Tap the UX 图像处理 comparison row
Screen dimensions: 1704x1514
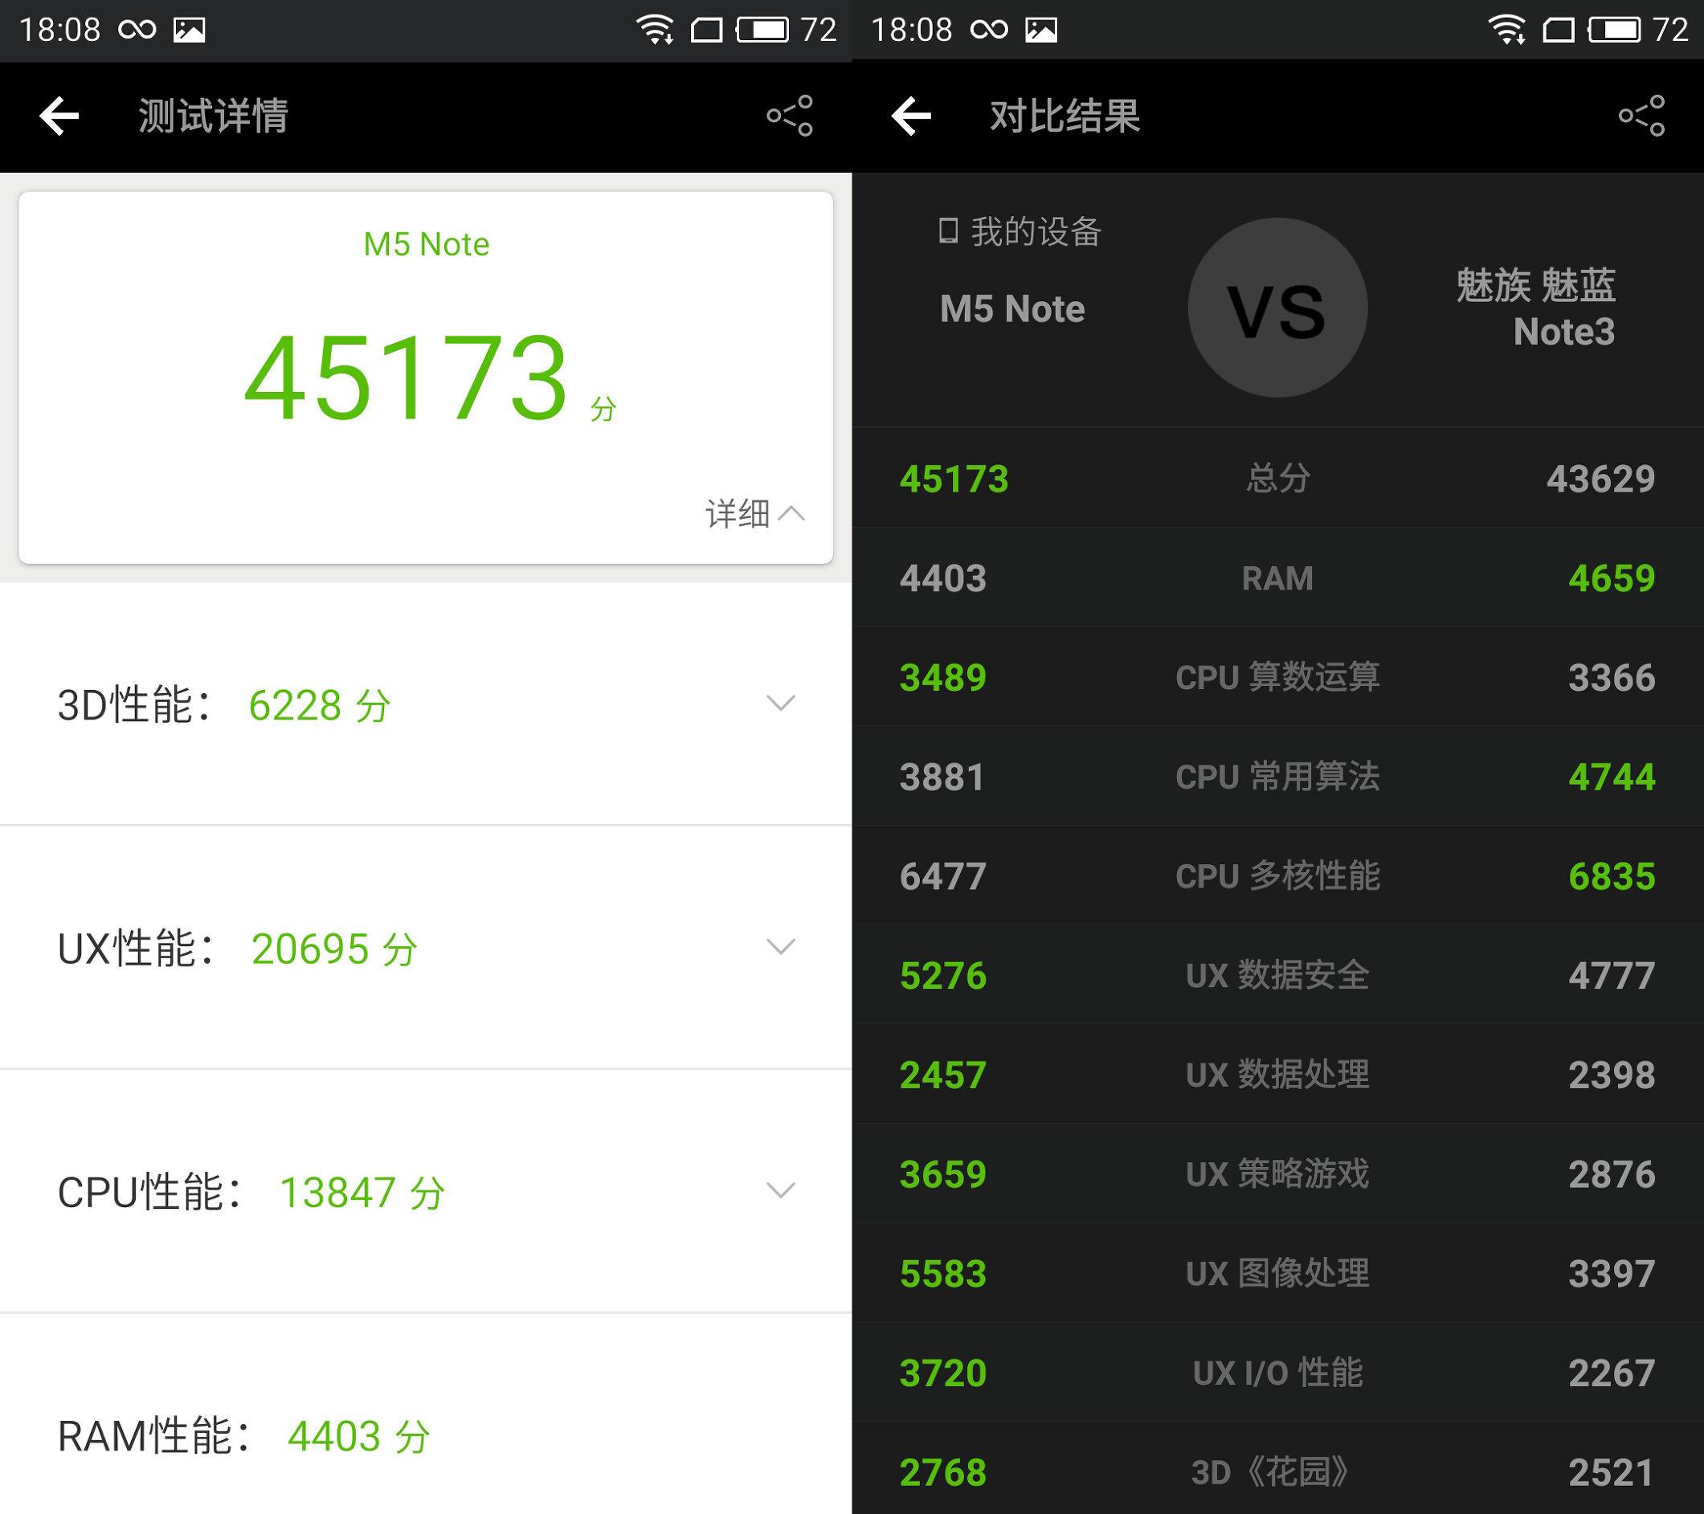point(1277,1272)
